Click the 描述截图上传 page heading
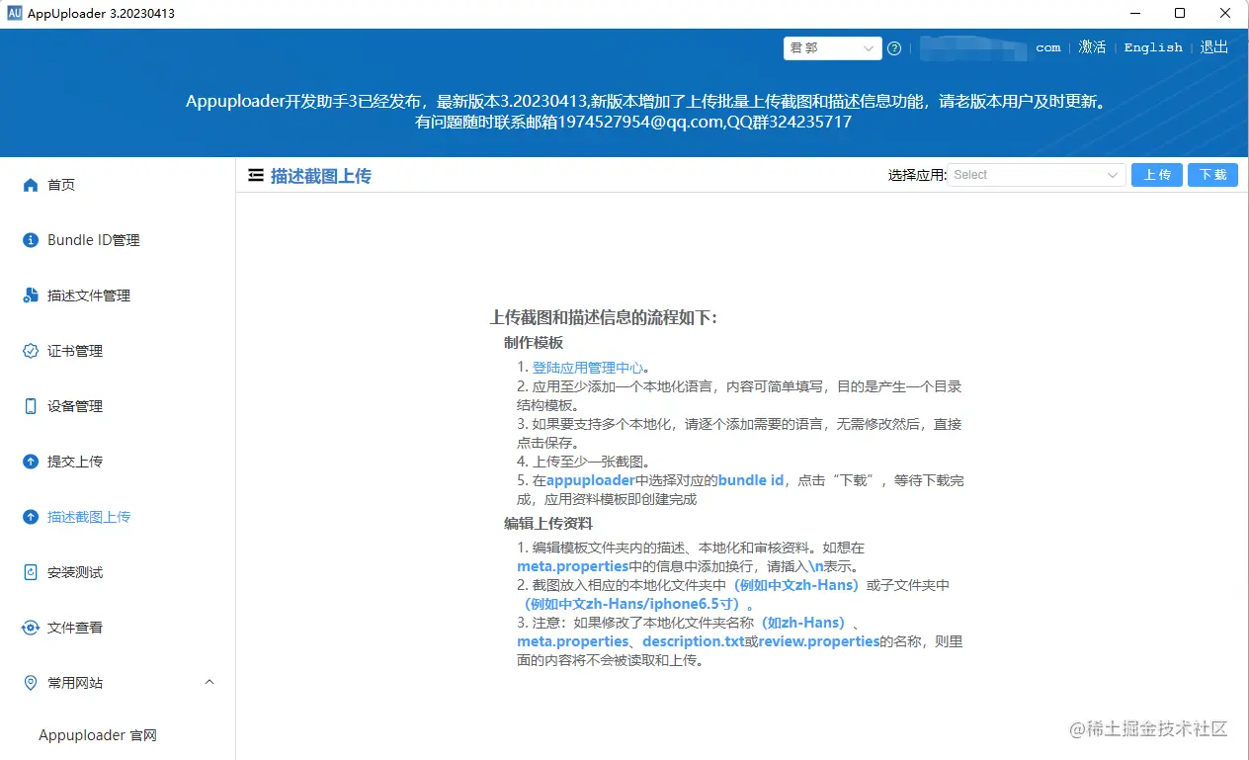This screenshot has width=1249, height=760. point(321,176)
